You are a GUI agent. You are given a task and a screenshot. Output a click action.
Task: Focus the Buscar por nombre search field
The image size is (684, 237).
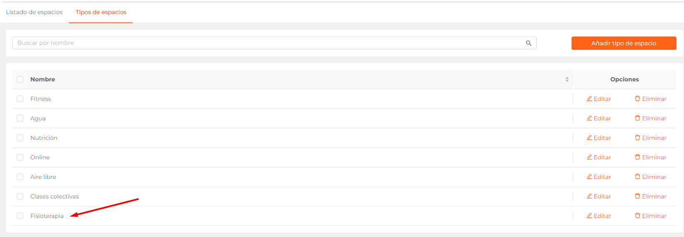tap(274, 43)
